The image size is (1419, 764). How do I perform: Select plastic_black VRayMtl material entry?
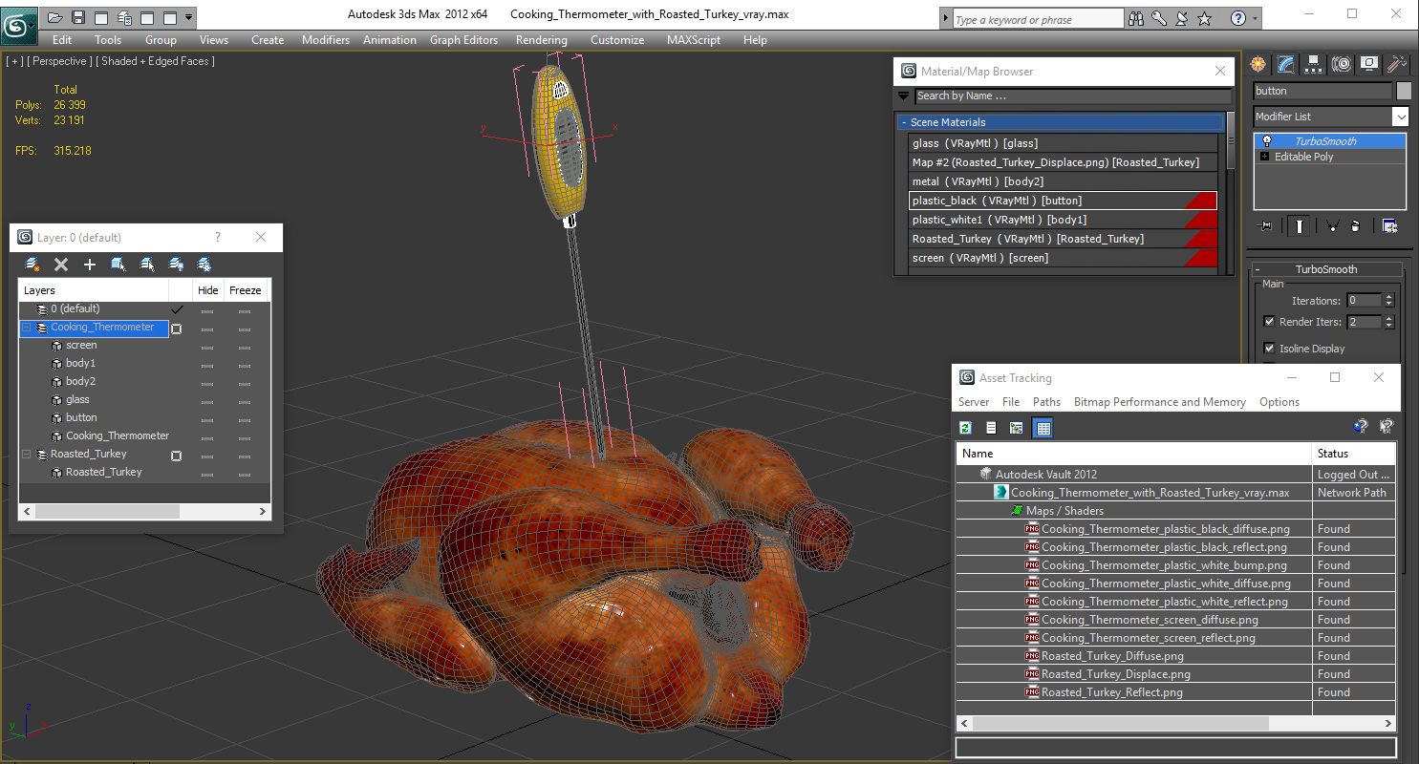tap(1063, 201)
